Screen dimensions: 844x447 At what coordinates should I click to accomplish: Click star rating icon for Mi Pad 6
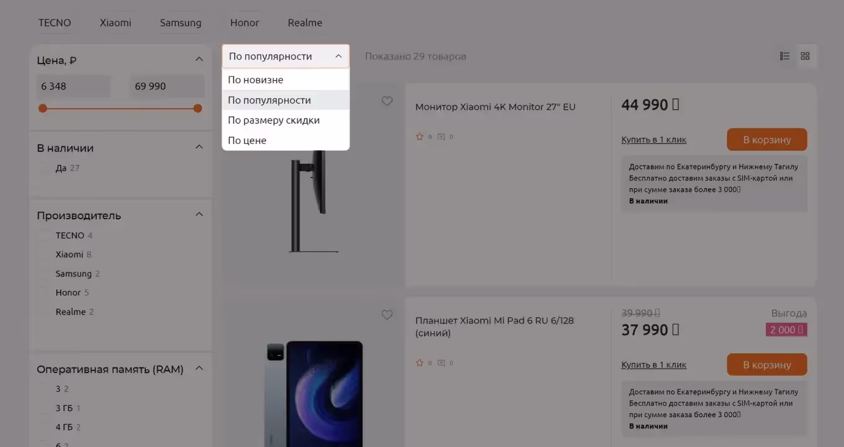[420, 363]
